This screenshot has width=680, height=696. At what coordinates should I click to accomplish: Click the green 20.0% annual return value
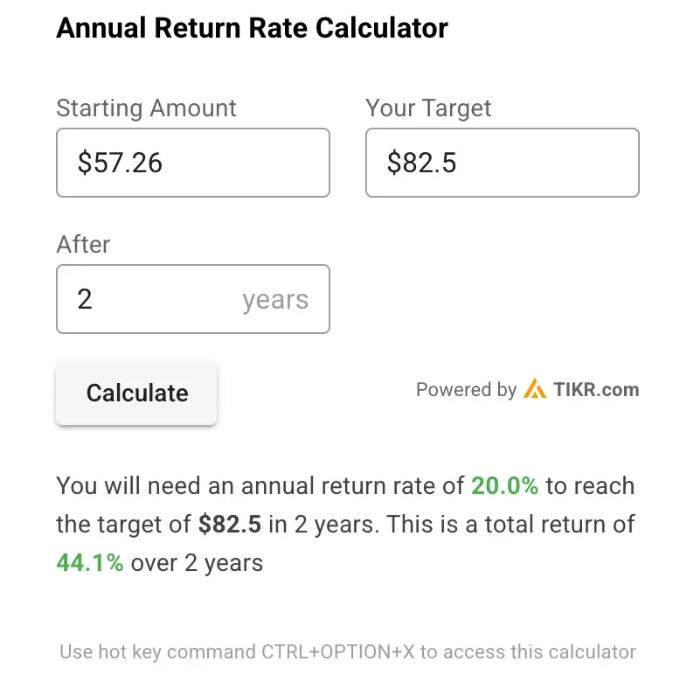click(x=504, y=485)
